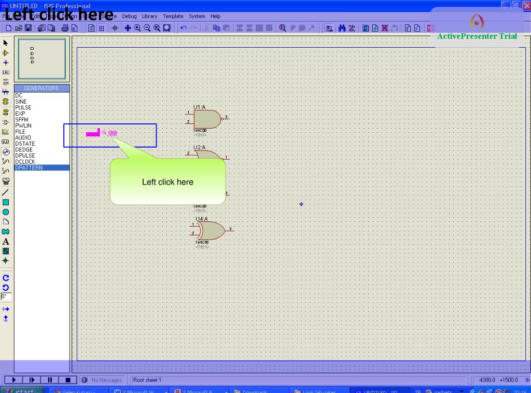The width and height of the screenshot is (531, 393).
Task: Click the Property Assignment Tool icon
Action: coord(352,28)
